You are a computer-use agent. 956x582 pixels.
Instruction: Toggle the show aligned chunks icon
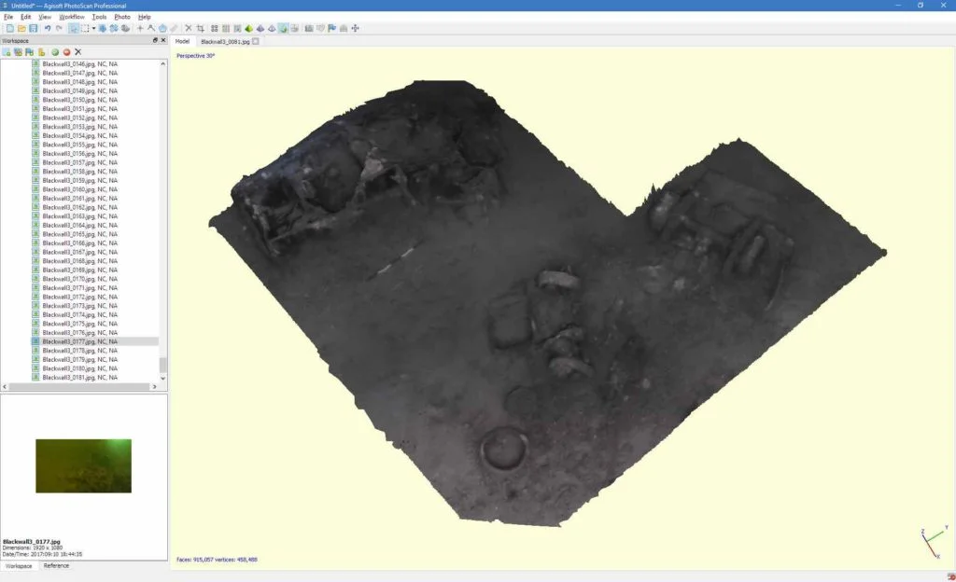(344, 28)
